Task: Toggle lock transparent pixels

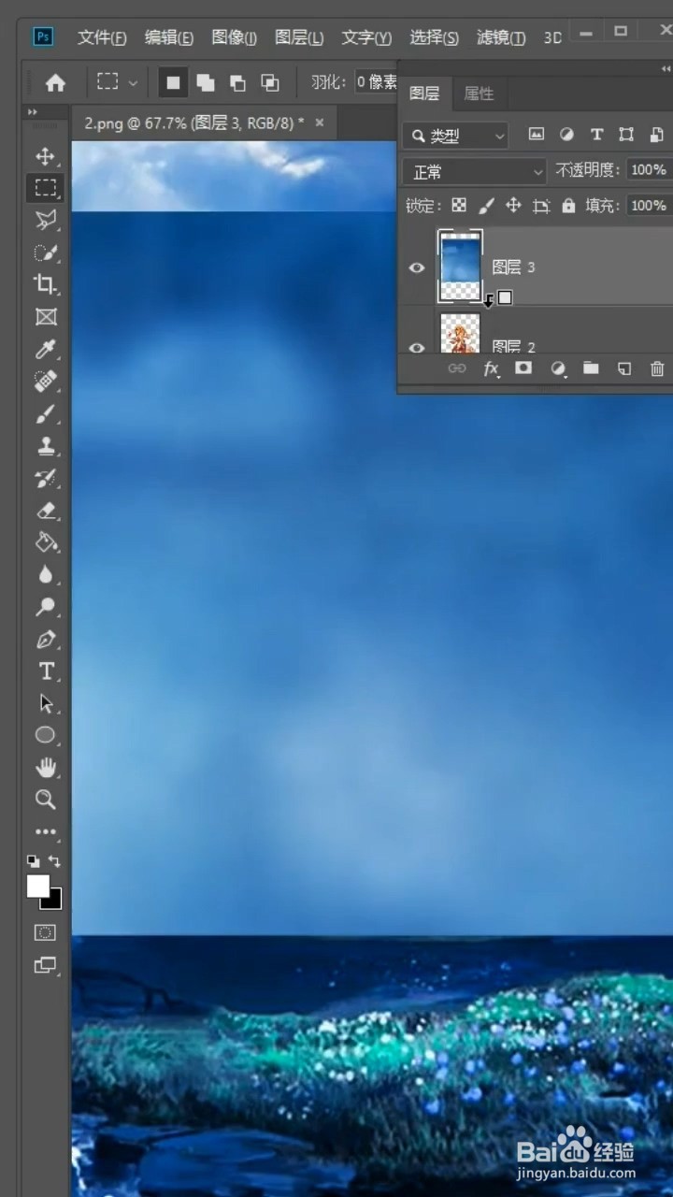Action: click(x=458, y=206)
